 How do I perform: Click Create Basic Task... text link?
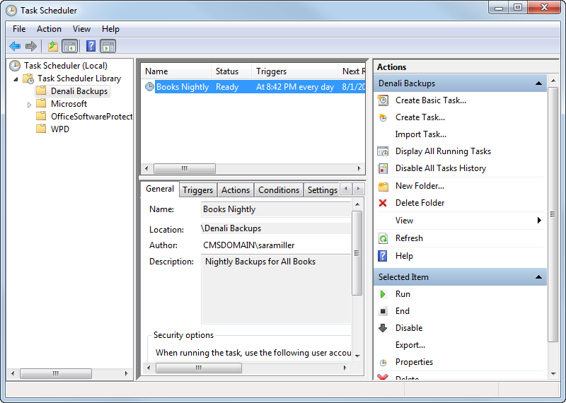pos(431,100)
